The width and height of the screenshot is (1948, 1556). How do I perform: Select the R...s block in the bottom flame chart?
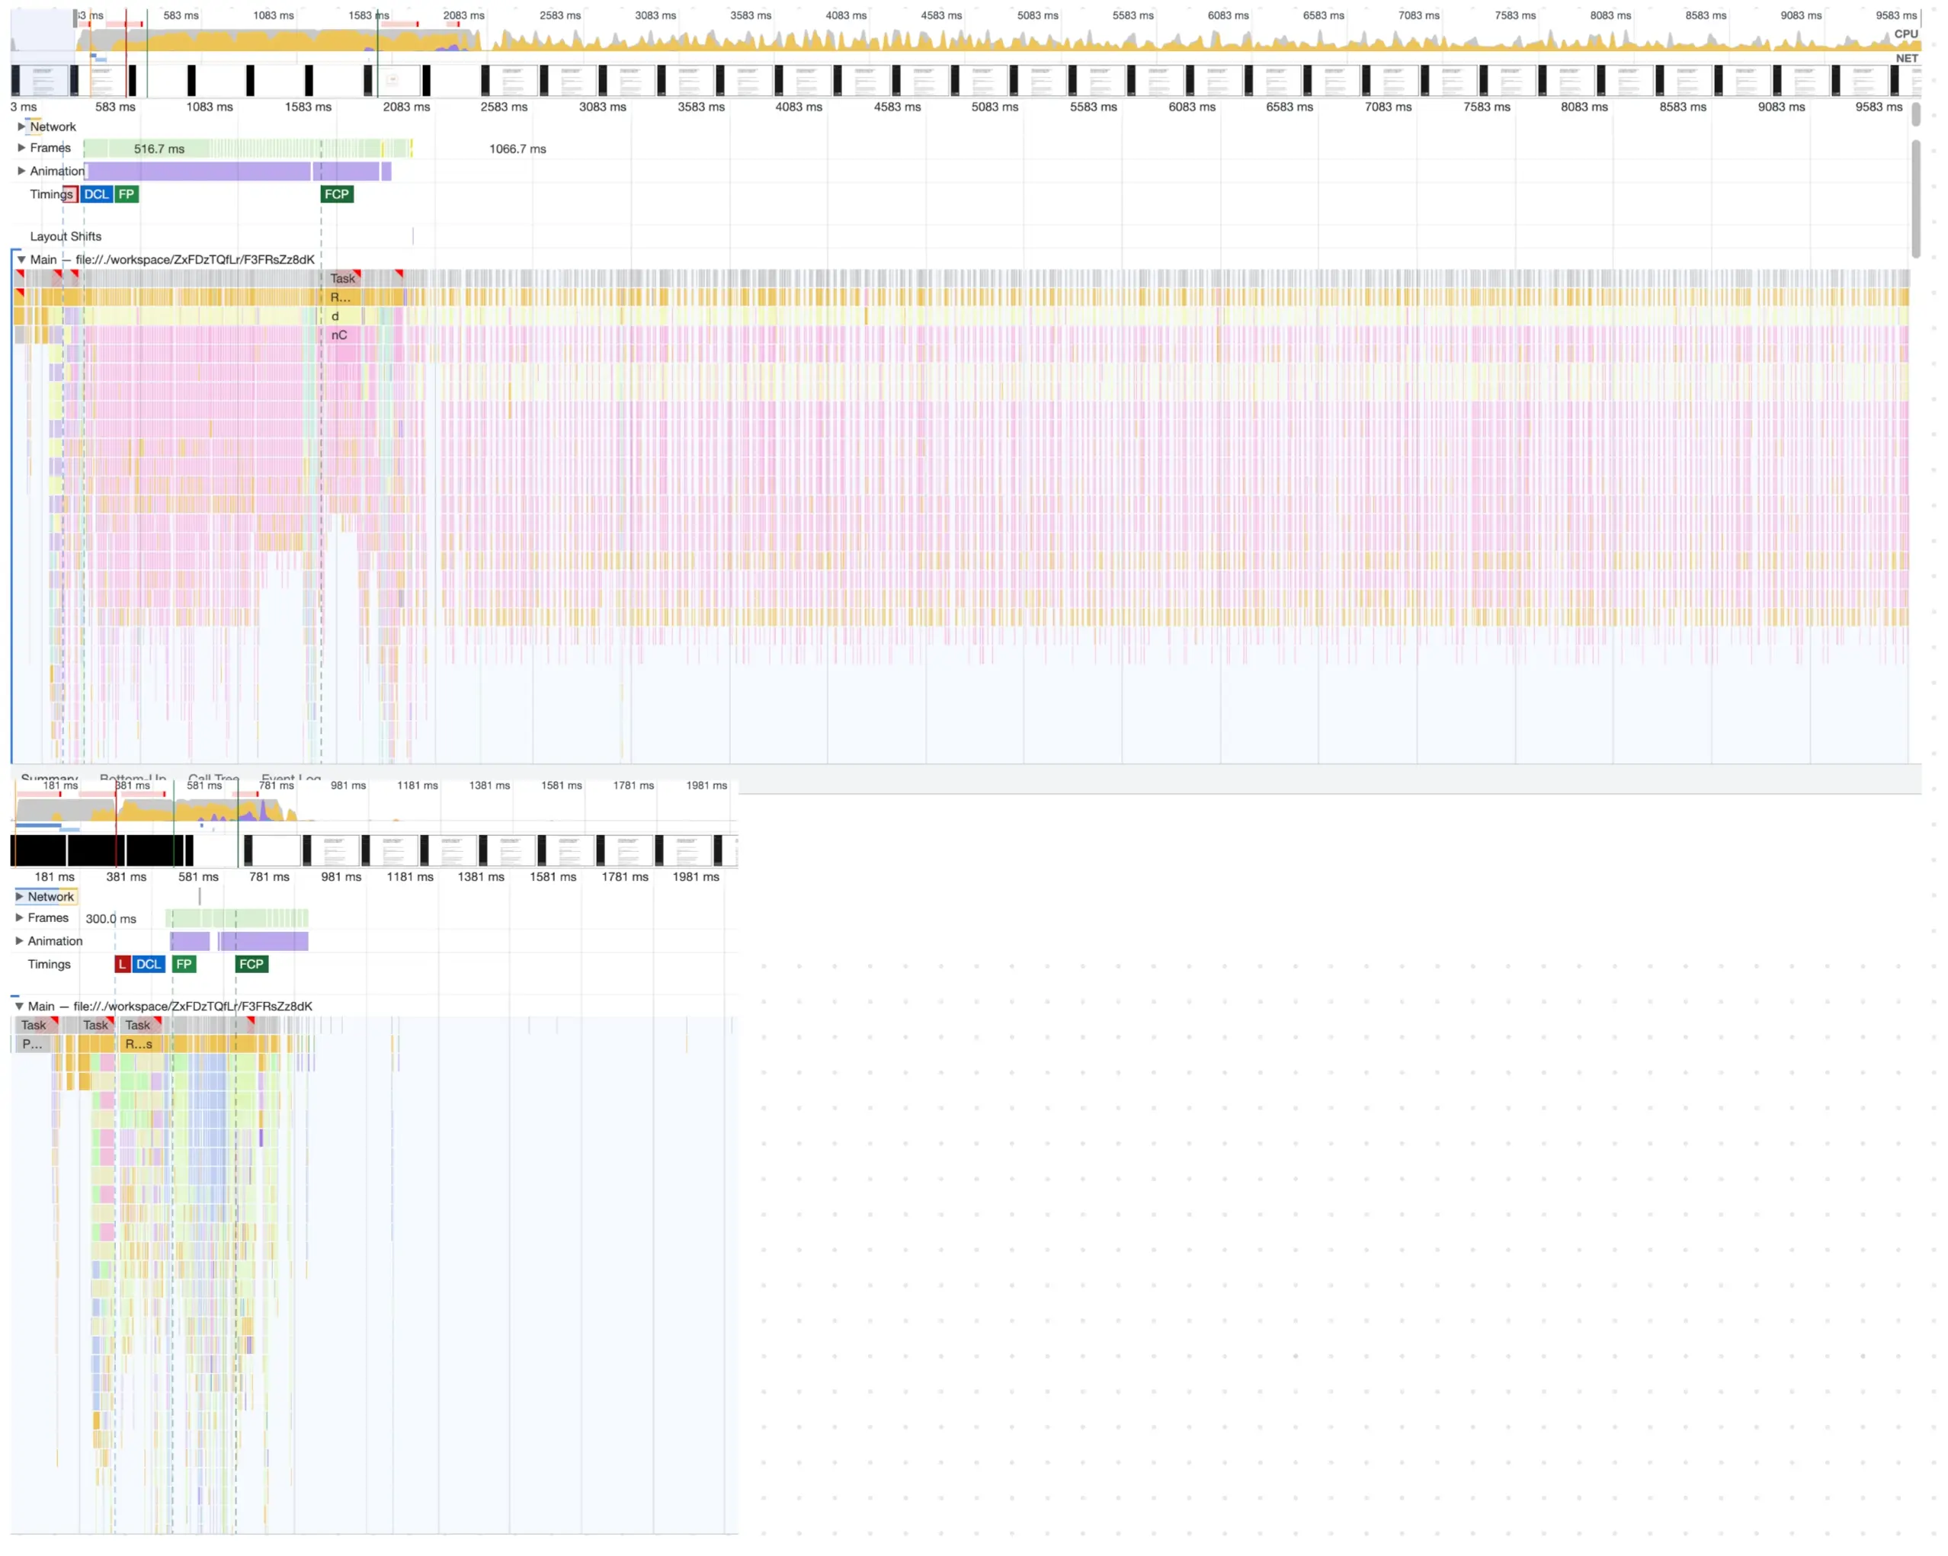[x=139, y=1044]
